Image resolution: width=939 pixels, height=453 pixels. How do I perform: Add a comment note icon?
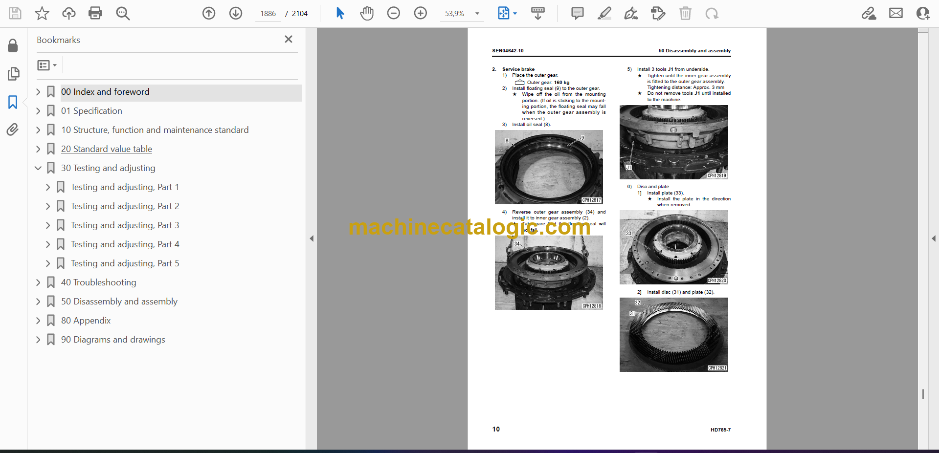pyautogui.click(x=578, y=13)
